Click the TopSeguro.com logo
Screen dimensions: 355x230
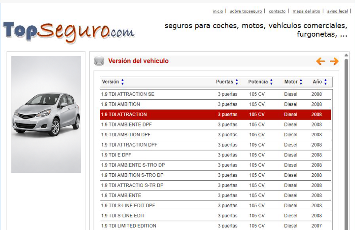pos(69,32)
